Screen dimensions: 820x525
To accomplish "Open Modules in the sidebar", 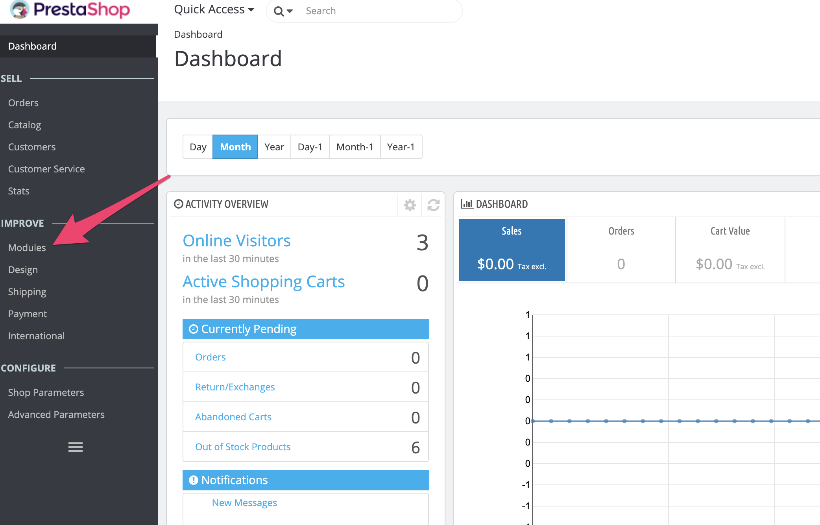I will coord(27,248).
